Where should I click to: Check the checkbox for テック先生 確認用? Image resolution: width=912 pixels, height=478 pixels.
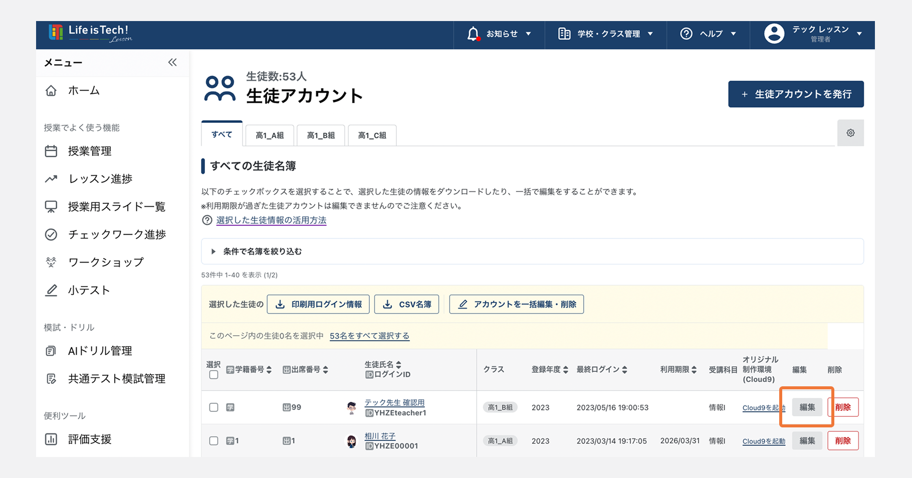[x=213, y=407]
